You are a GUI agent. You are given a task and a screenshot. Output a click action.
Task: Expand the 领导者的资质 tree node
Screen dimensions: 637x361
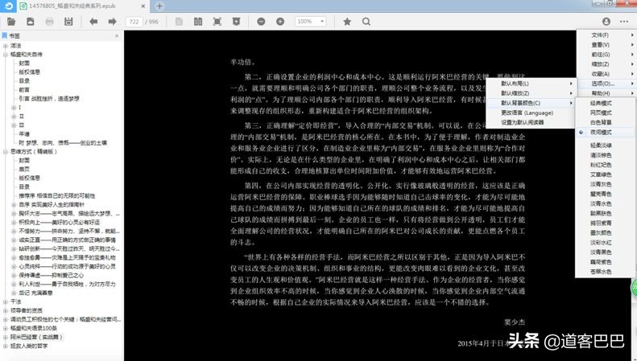click(x=6, y=310)
